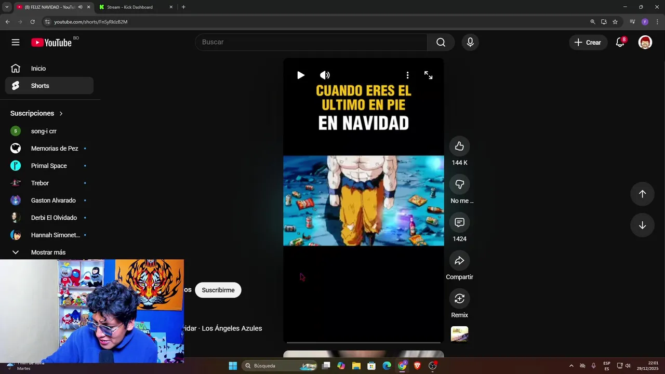Bookmark this page with the star
Viewport: 665px width, 374px height.
click(615, 22)
